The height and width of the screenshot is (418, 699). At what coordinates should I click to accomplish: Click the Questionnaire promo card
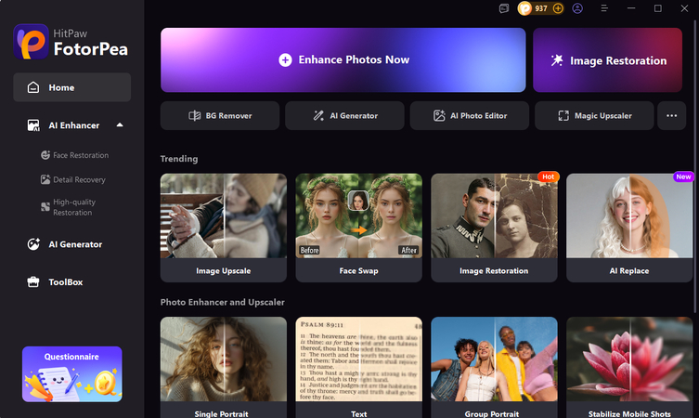click(72, 373)
